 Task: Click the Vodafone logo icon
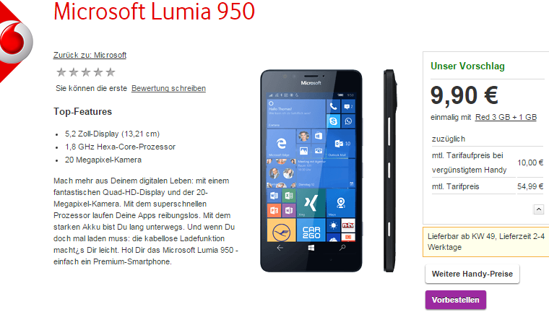pos(14,42)
